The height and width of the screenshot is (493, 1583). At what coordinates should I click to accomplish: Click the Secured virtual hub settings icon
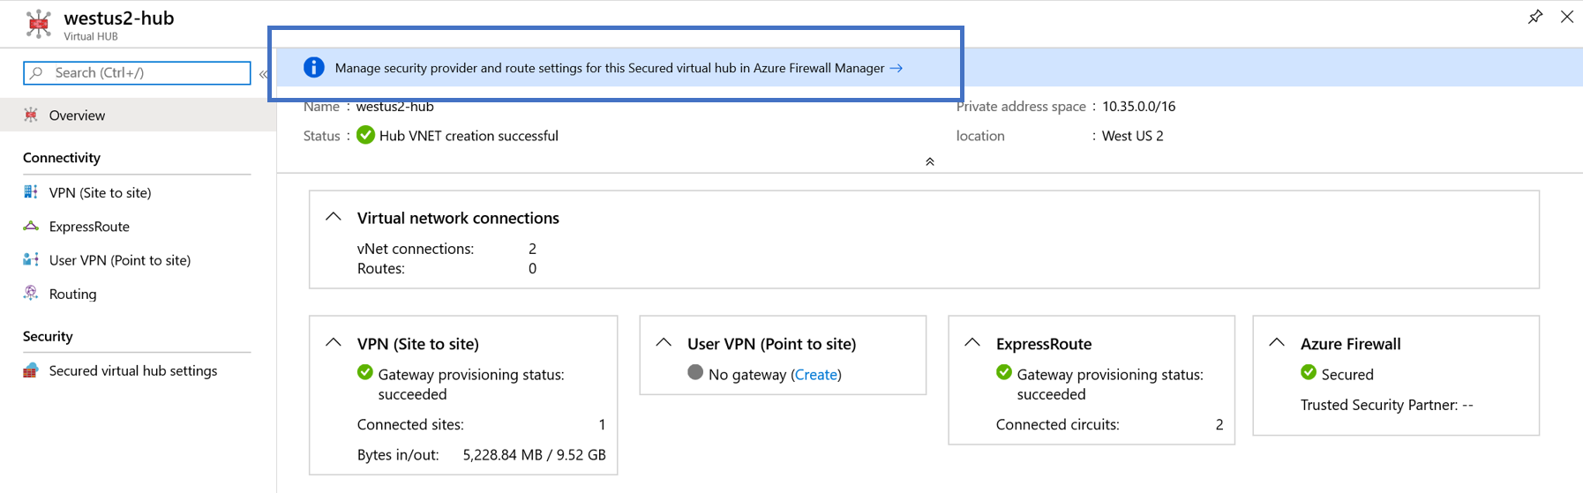coord(31,370)
